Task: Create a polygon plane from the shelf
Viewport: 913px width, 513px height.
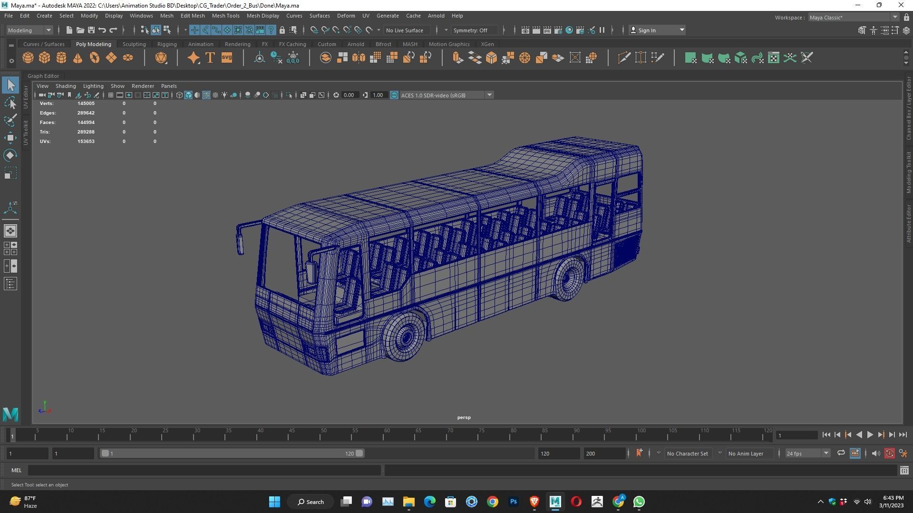Action: (x=111, y=58)
